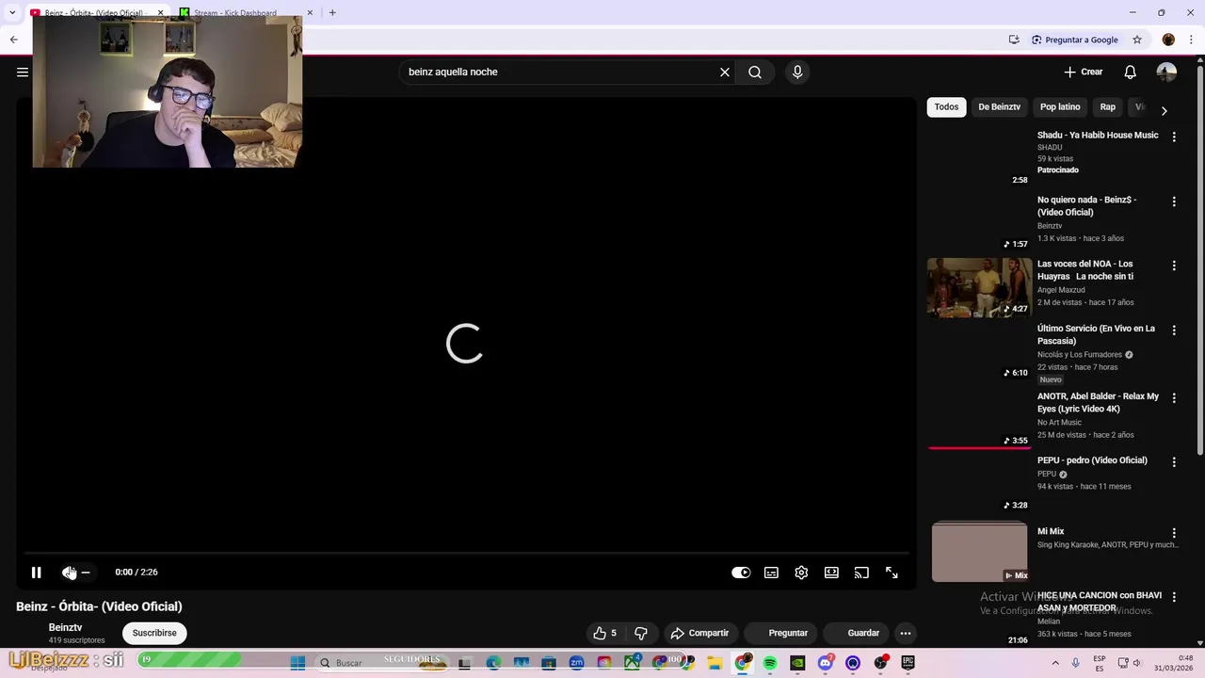Subscribe using Suscribirse button
The width and height of the screenshot is (1205, 678).
(154, 633)
